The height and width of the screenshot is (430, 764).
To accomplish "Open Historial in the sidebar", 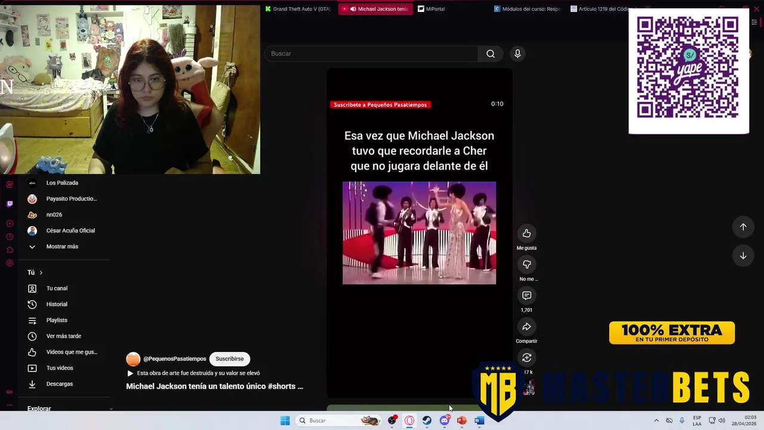I will pyautogui.click(x=57, y=305).
